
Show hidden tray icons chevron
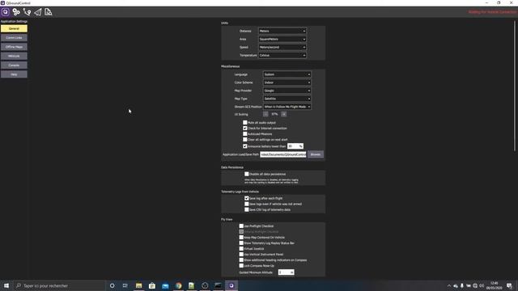pos(448,285)
